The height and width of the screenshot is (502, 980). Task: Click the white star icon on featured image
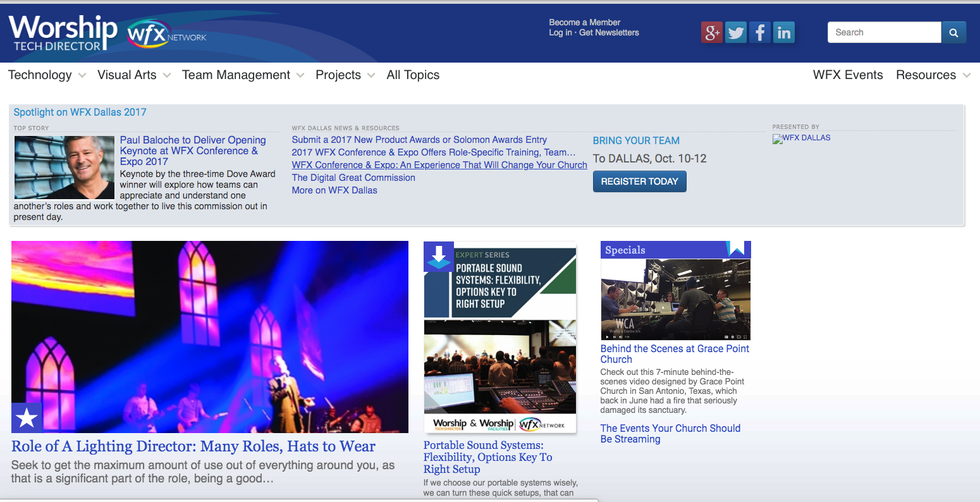[x=27, y=418]
